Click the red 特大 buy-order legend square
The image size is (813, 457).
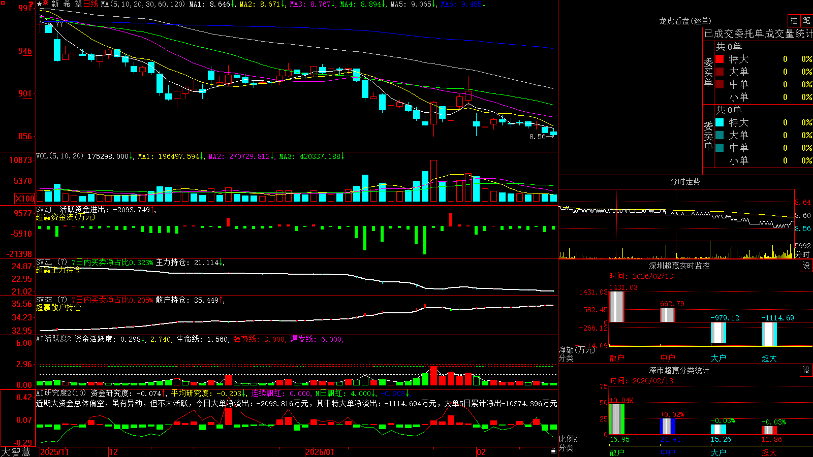coord(720,59)
